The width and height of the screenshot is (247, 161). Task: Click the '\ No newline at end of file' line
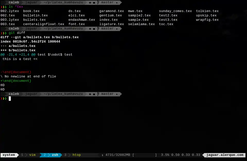click(x=28, y=76)
